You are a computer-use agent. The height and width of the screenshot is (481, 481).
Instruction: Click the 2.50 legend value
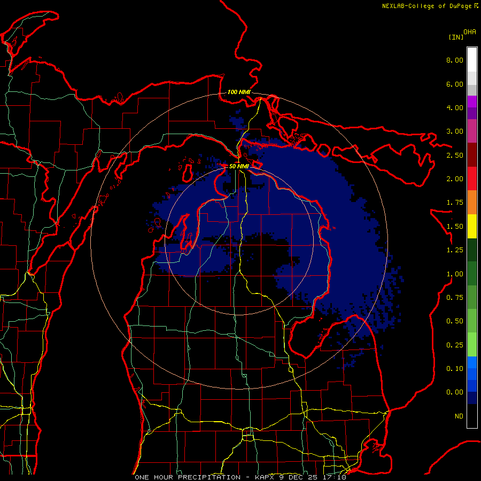tap(455, 155)
